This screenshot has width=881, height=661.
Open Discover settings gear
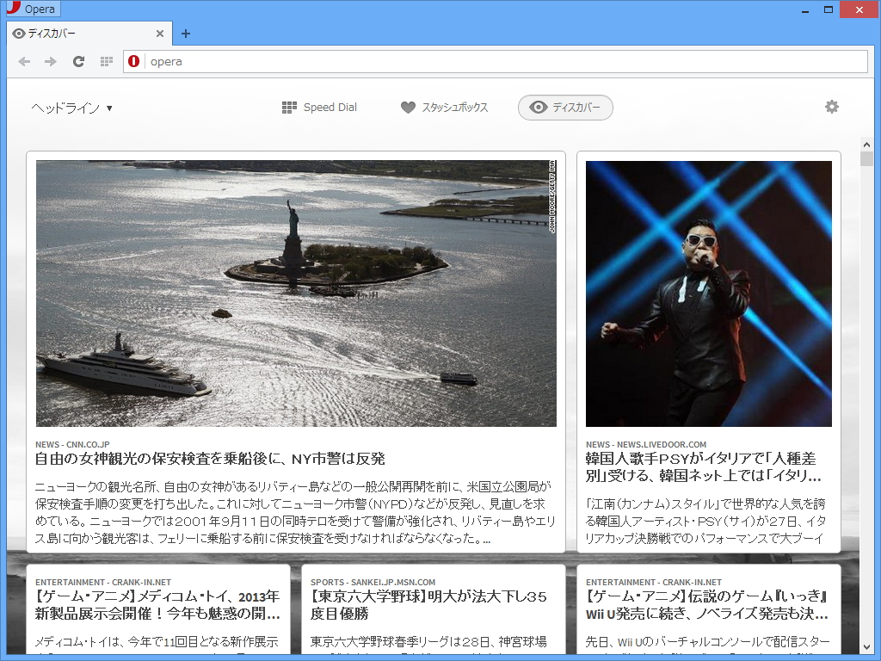pyautogui.click(x=832, y=107)
